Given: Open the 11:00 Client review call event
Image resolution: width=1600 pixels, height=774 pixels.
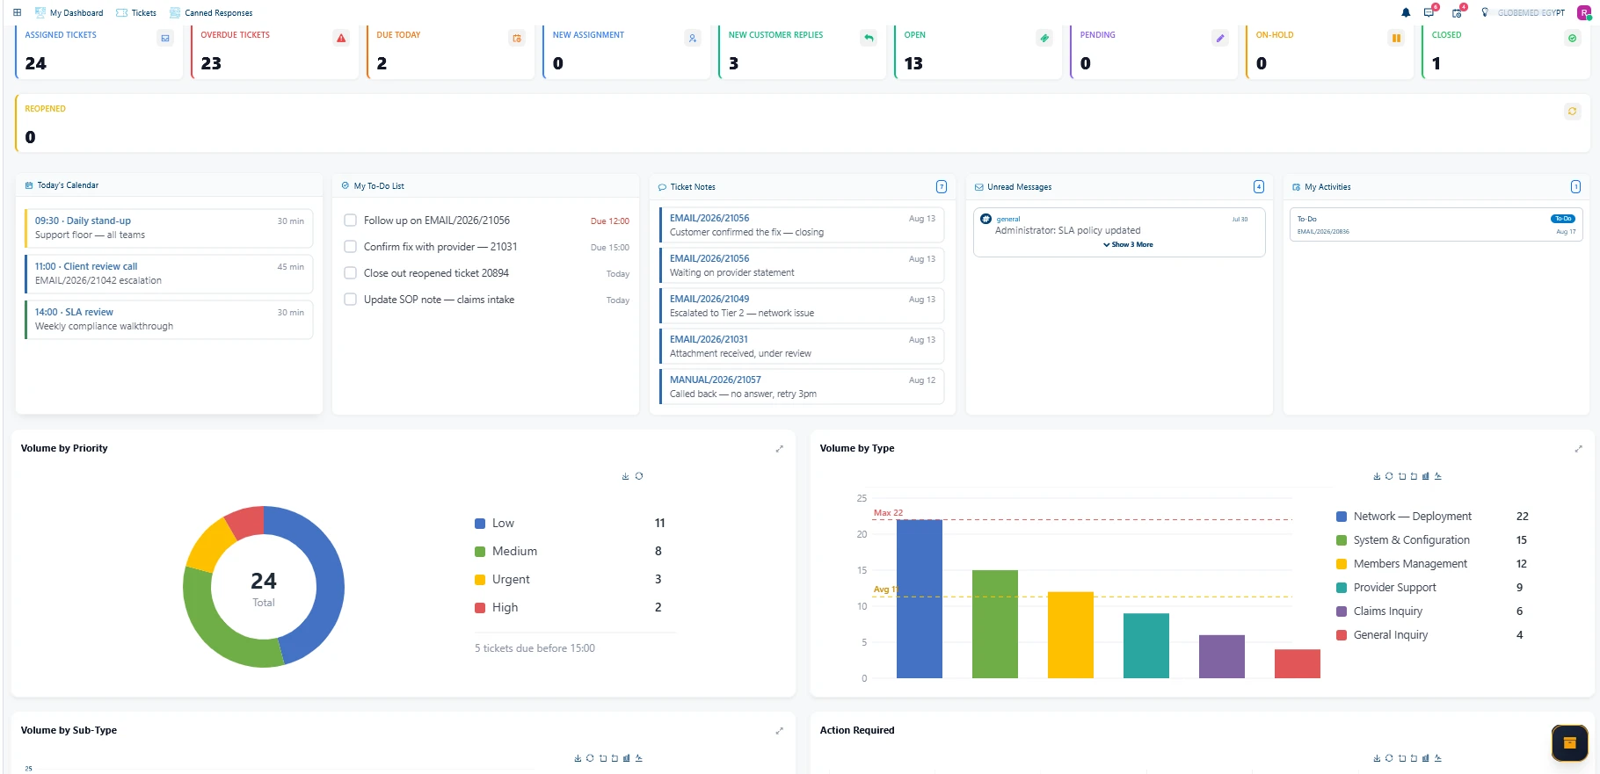Looking at the screenshot, I should (169, 274).
